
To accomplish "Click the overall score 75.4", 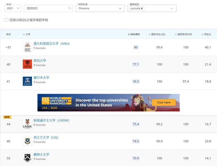I will click(136, 124).
